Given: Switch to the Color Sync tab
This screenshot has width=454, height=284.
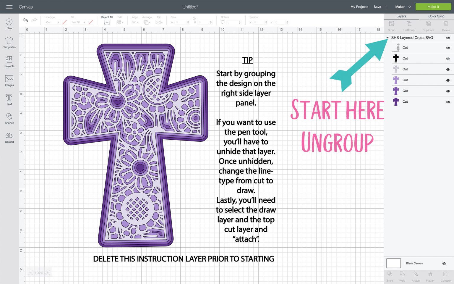Looking at the screenshot, I should pos(436,16).
